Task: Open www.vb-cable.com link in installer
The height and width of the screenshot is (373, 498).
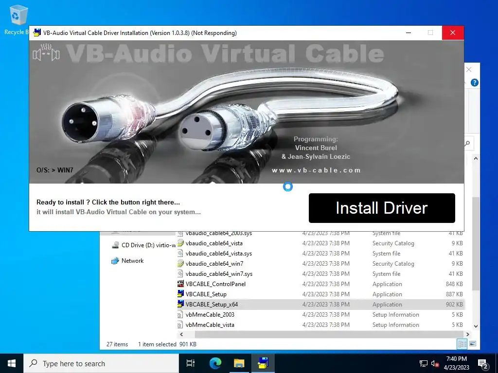Action: [316, 170]
